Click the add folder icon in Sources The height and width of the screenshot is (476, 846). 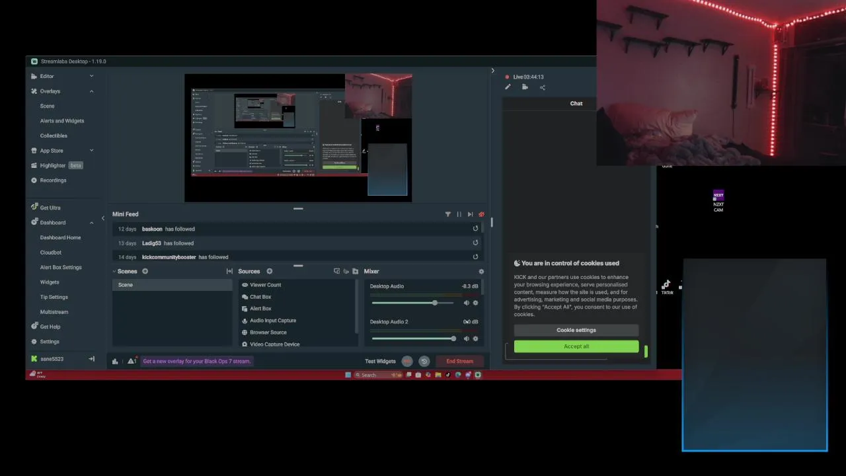tap(355, 271)
